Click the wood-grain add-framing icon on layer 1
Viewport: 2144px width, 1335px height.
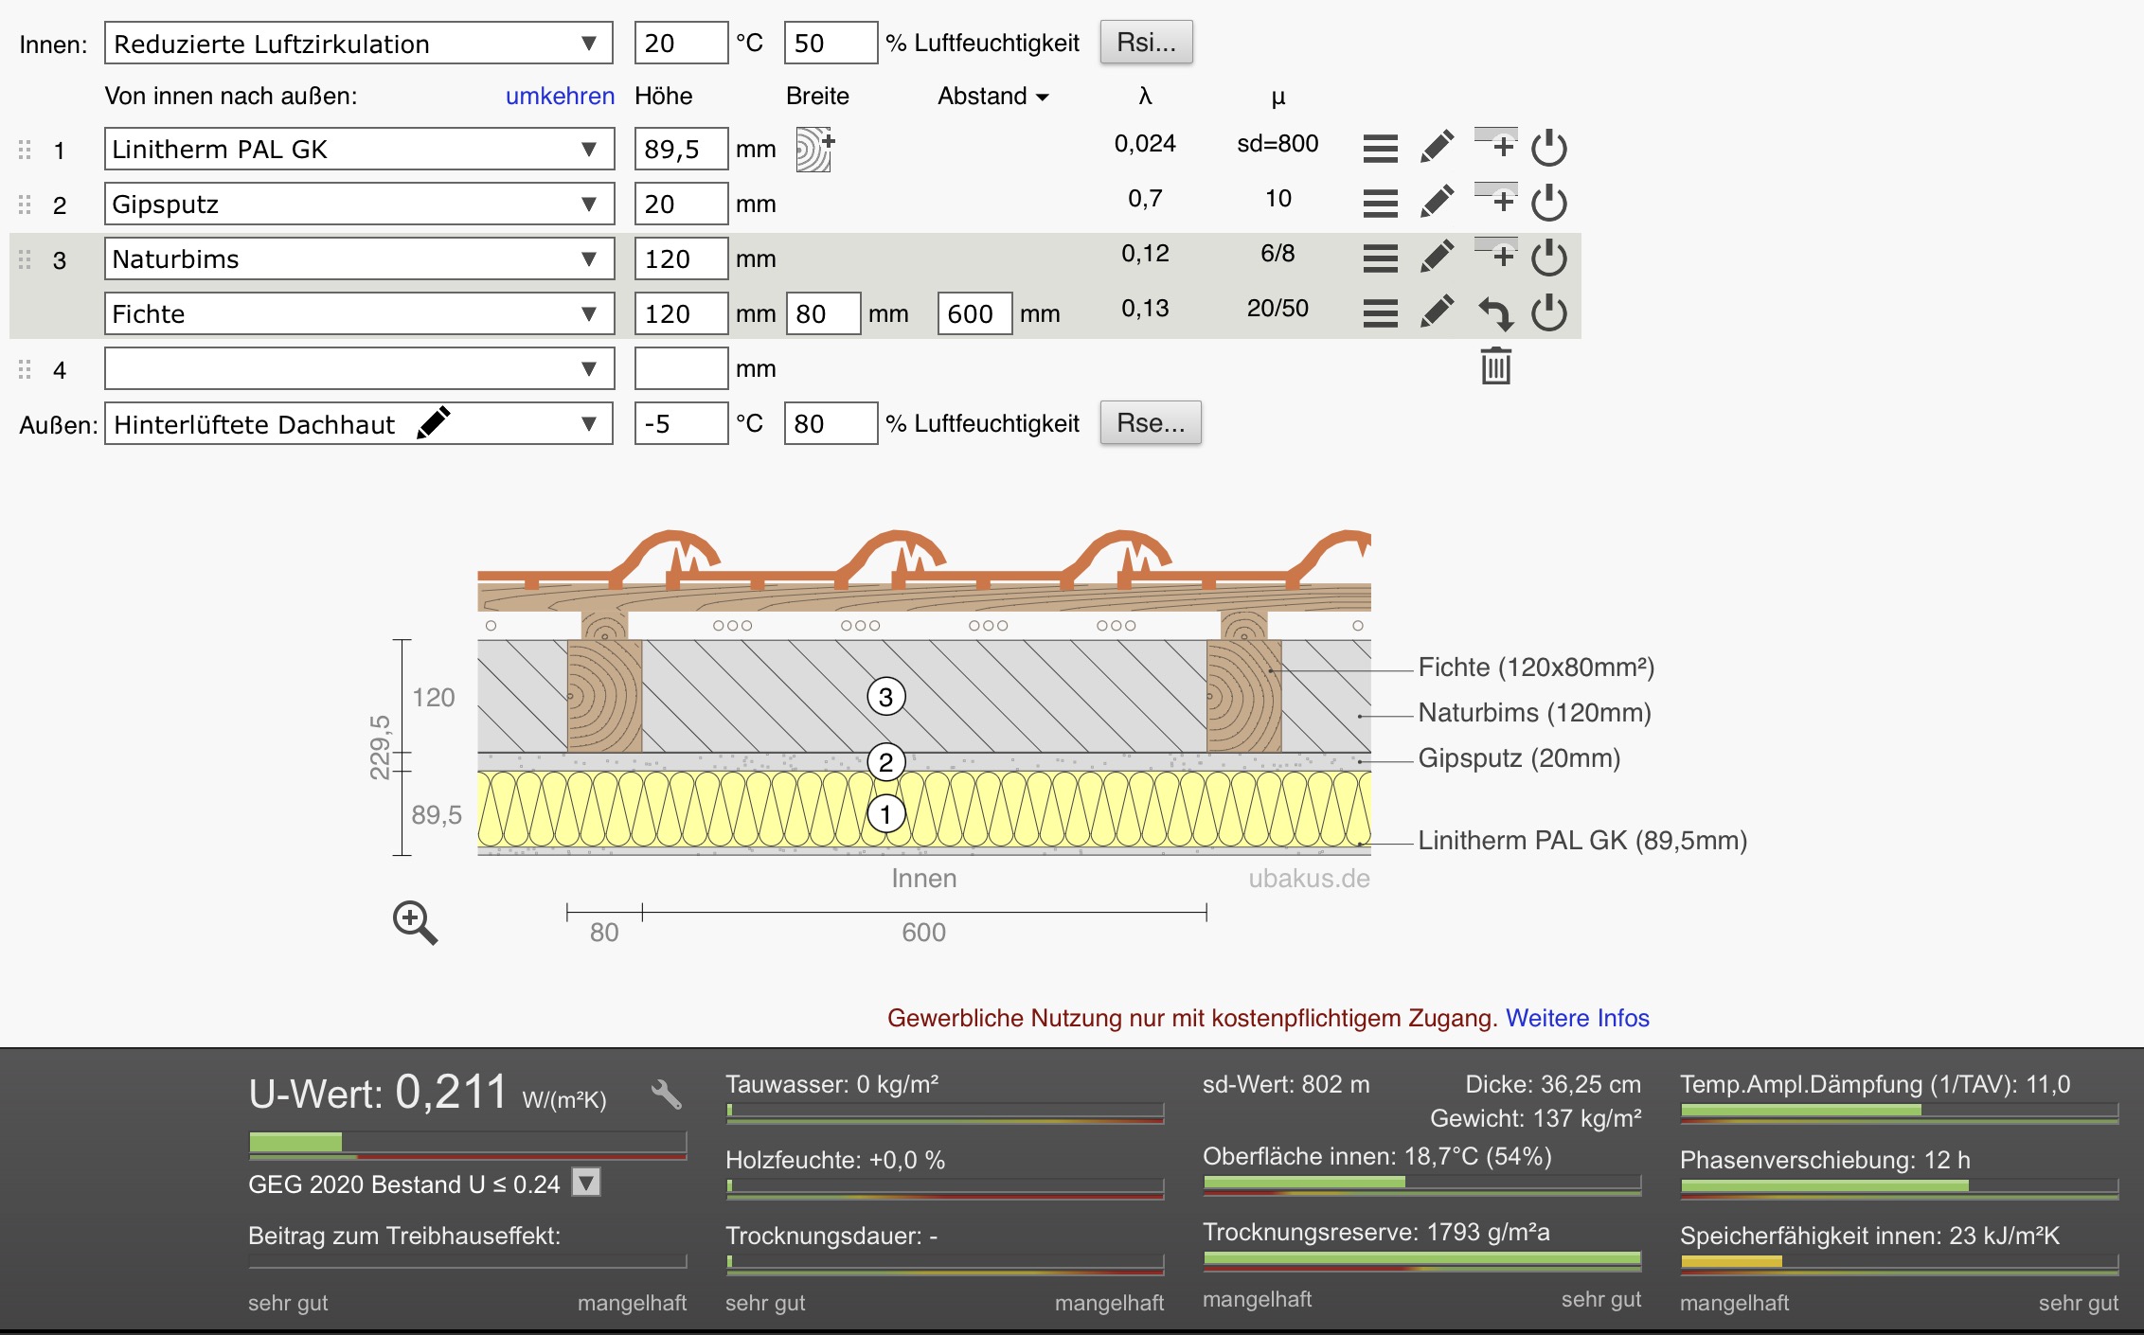click(x=813, y=150)
